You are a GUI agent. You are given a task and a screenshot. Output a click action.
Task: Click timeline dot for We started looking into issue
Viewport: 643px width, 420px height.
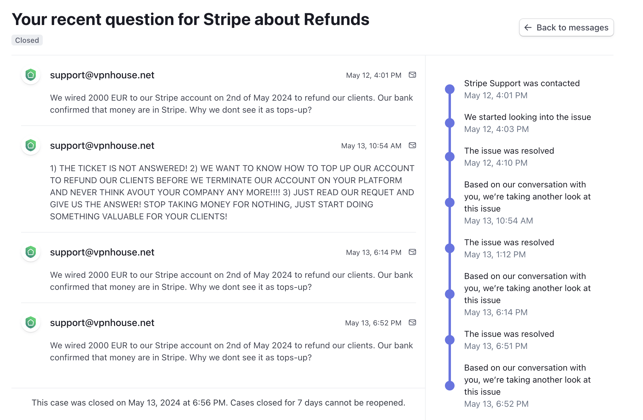(450, 123)
